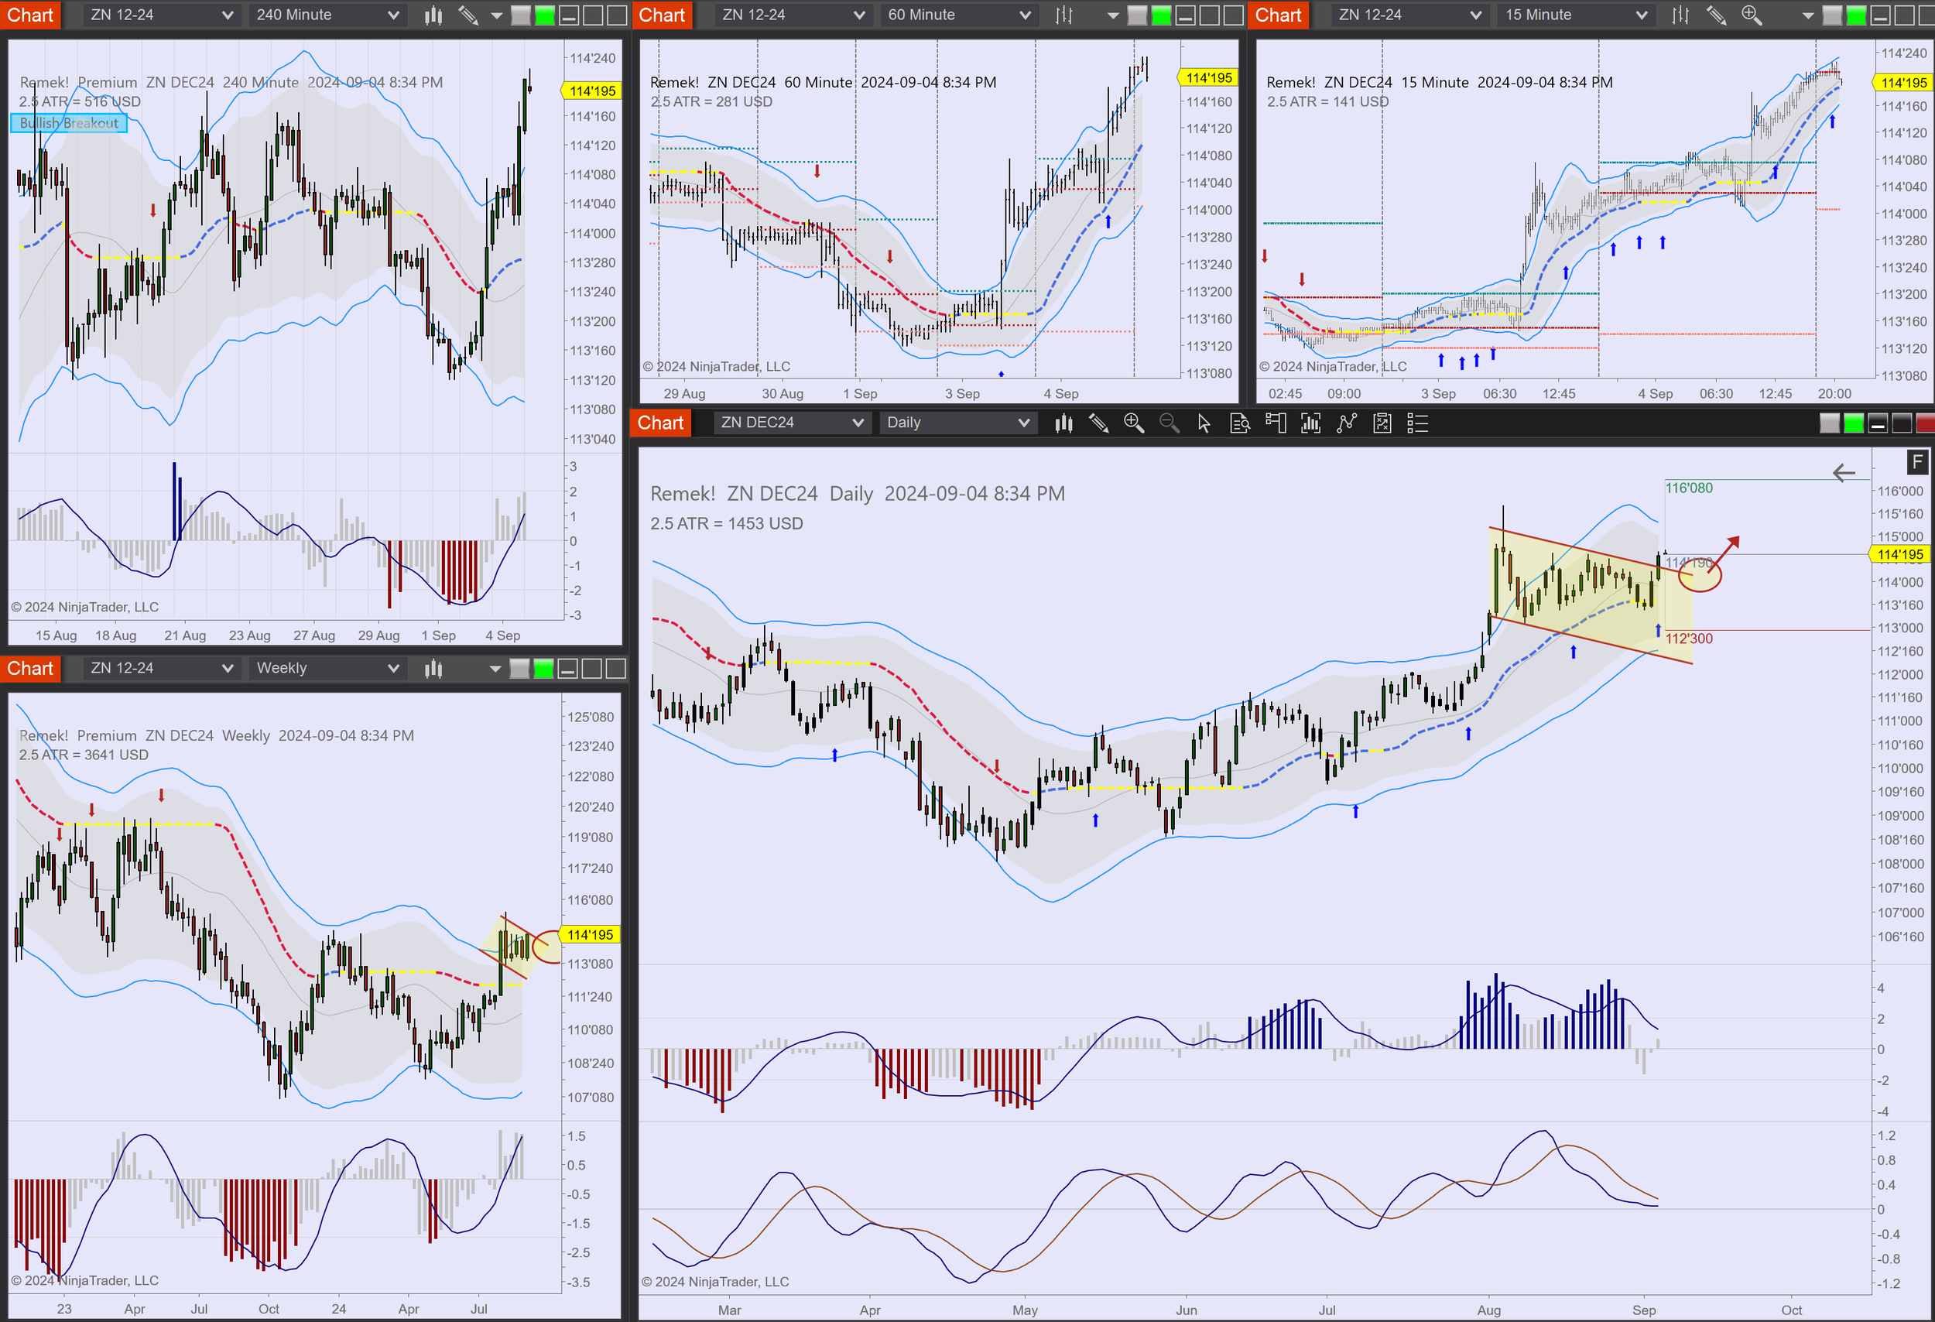
Task: Select the cursor pointer tool in Daily chart
Action: pos(1204,423)
